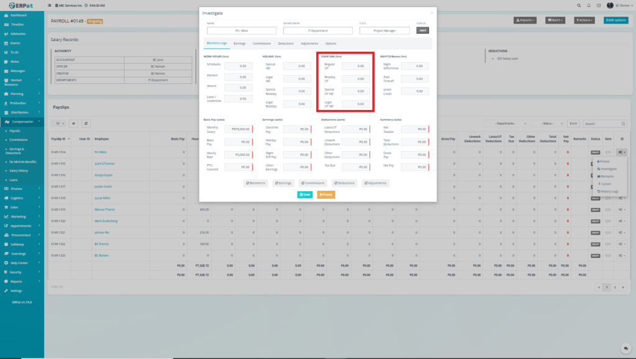Close the Investigate dialog with X

pyautogui.click(x=432, y=12)
